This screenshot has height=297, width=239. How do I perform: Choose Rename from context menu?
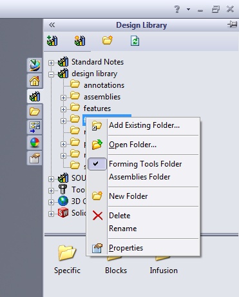143,229
